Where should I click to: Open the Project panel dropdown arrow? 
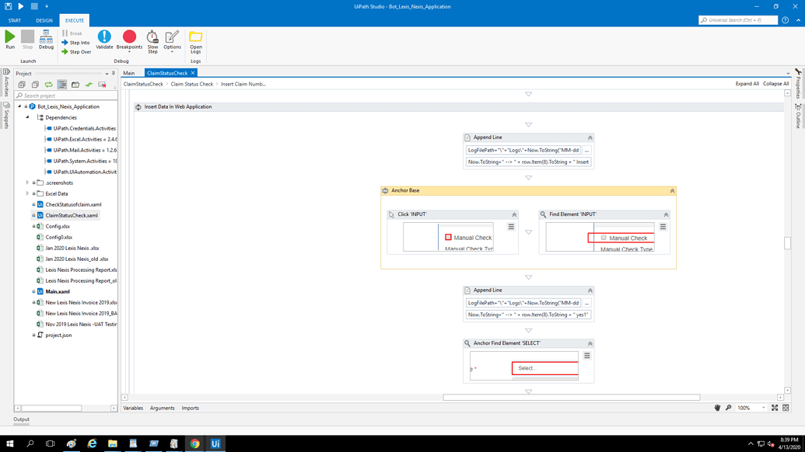[x=107, y=73]
